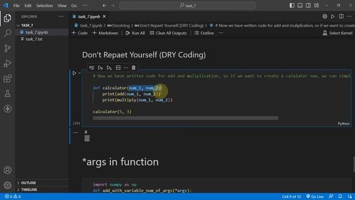
Task: Click Clear All Outputs
Action: tap(168, 33)
